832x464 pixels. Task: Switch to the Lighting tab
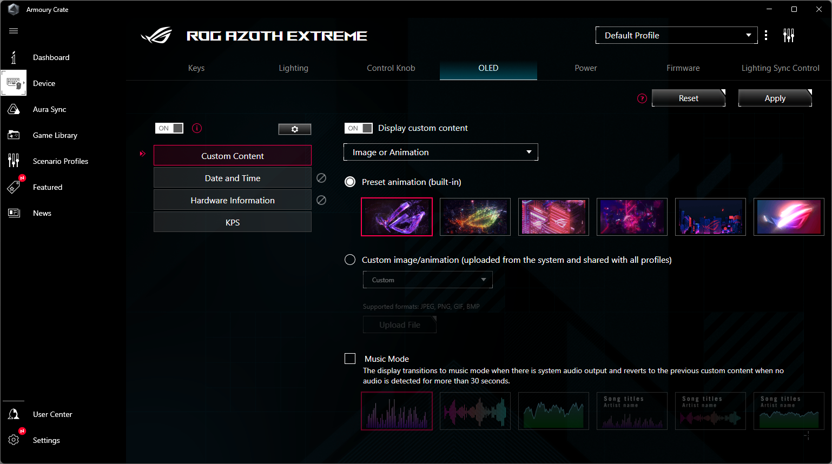point(294,68)
